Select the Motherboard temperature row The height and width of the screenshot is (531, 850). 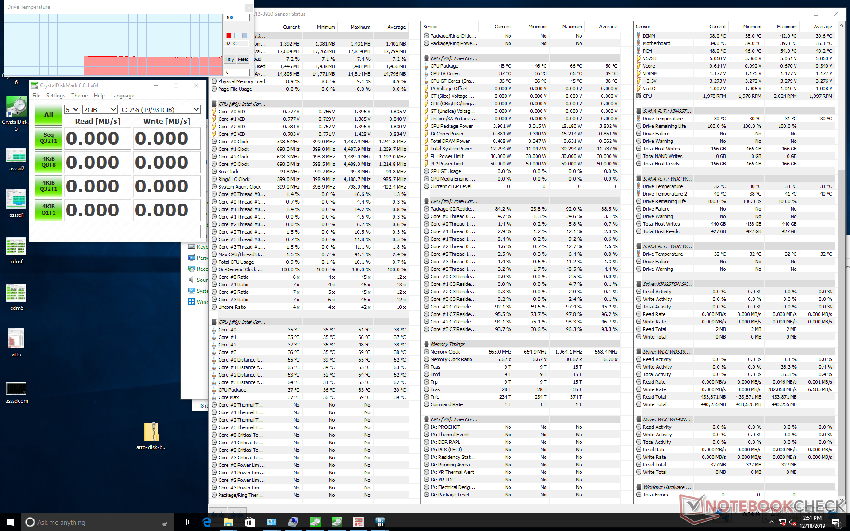point(735,43)
